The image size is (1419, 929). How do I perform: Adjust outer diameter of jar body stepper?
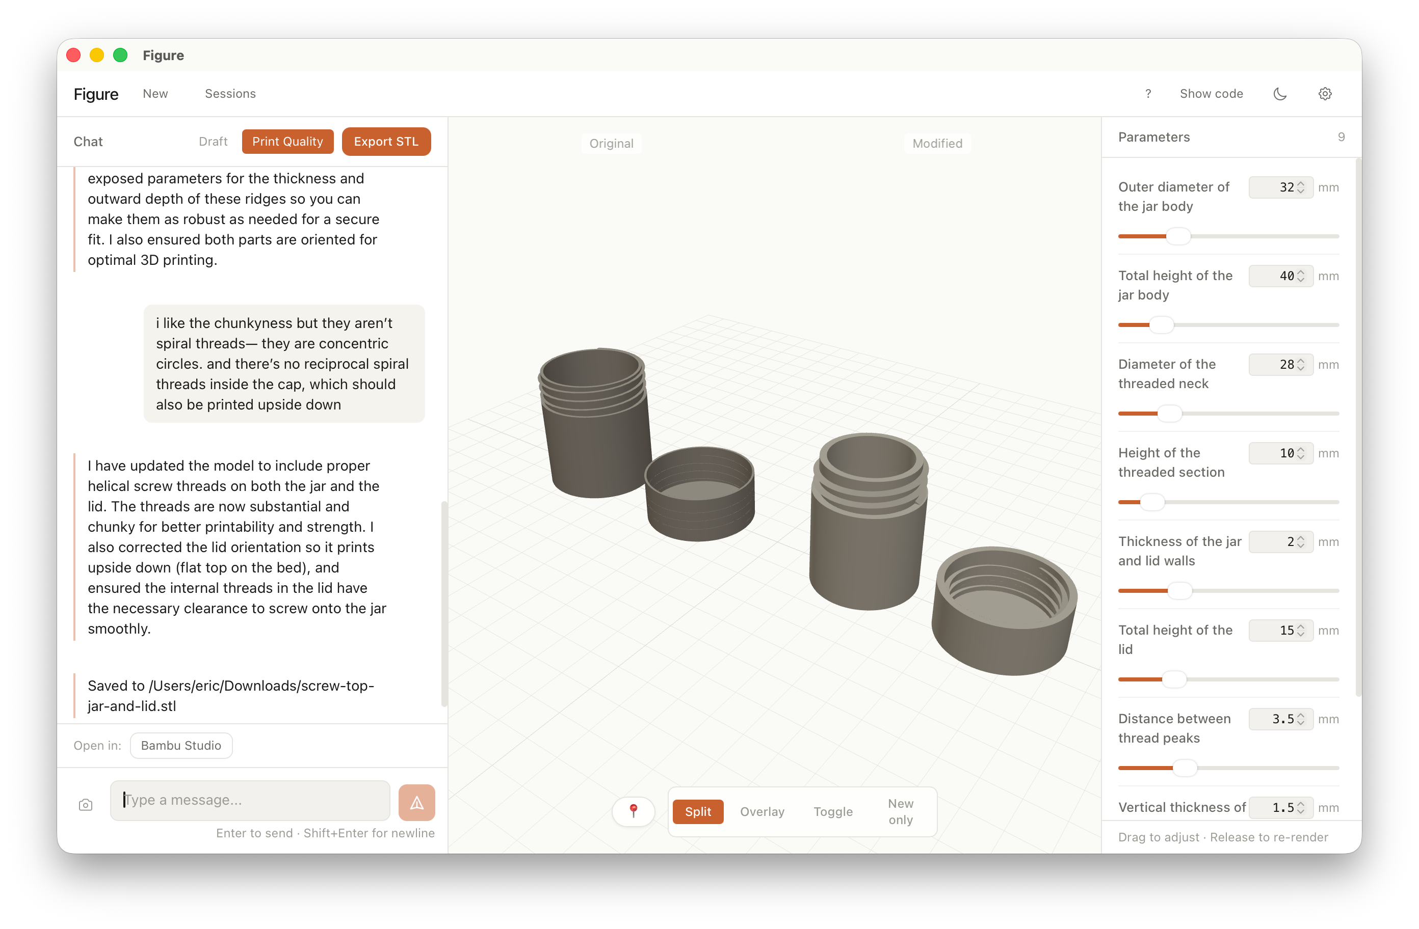pyautogui.click(x=1301, y=187)
